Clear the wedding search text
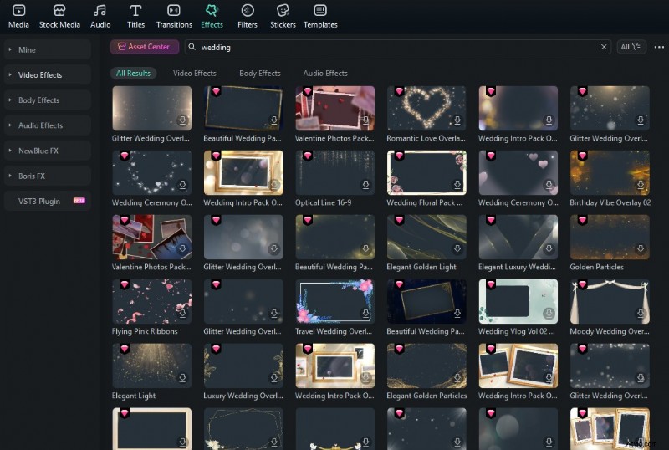The width and height of the screenshot is (669, 450). 605,48
